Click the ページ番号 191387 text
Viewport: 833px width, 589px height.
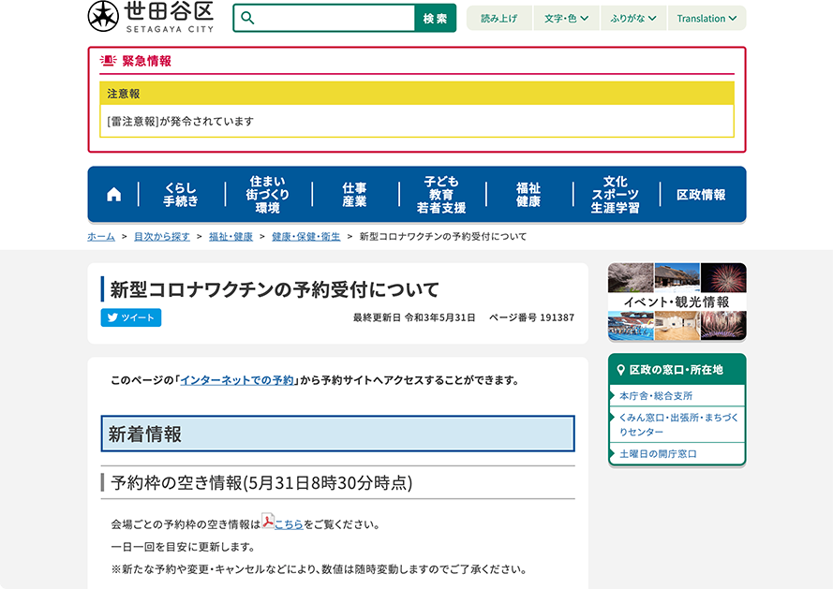pos(531,317)
